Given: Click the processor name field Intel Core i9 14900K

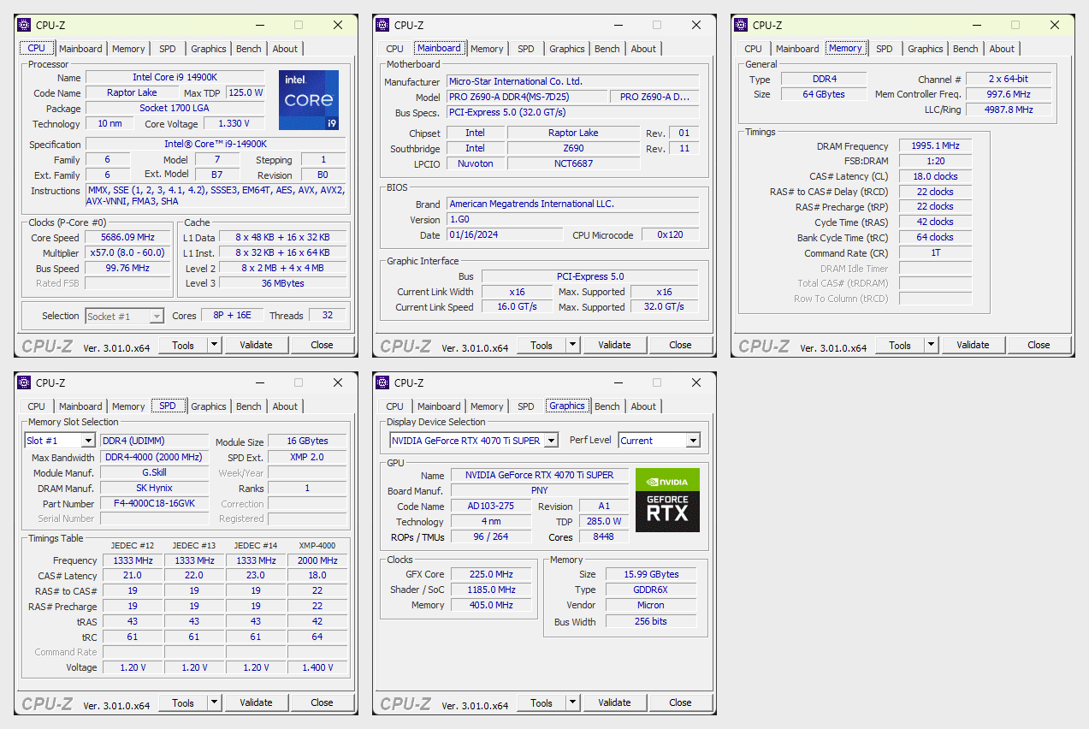Looking at the screenshot, I should (x=176, y=78).
